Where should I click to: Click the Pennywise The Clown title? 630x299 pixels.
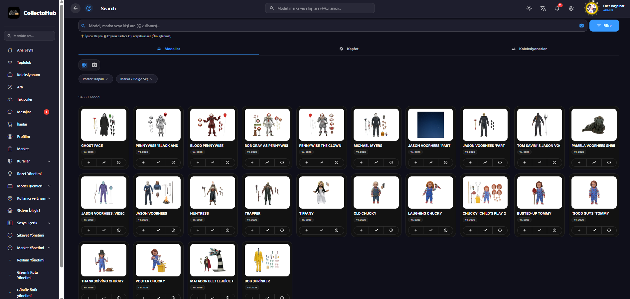tap(320, 146)
